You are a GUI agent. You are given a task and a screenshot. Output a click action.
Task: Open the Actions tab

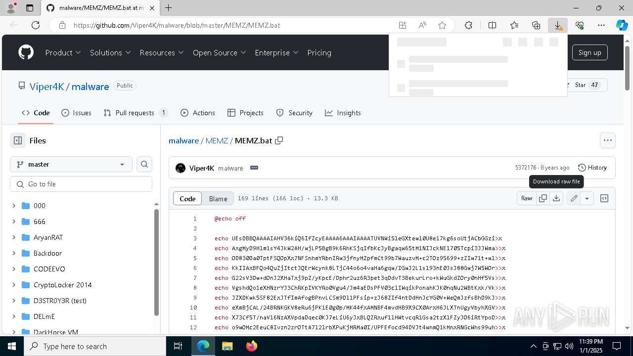198,113
